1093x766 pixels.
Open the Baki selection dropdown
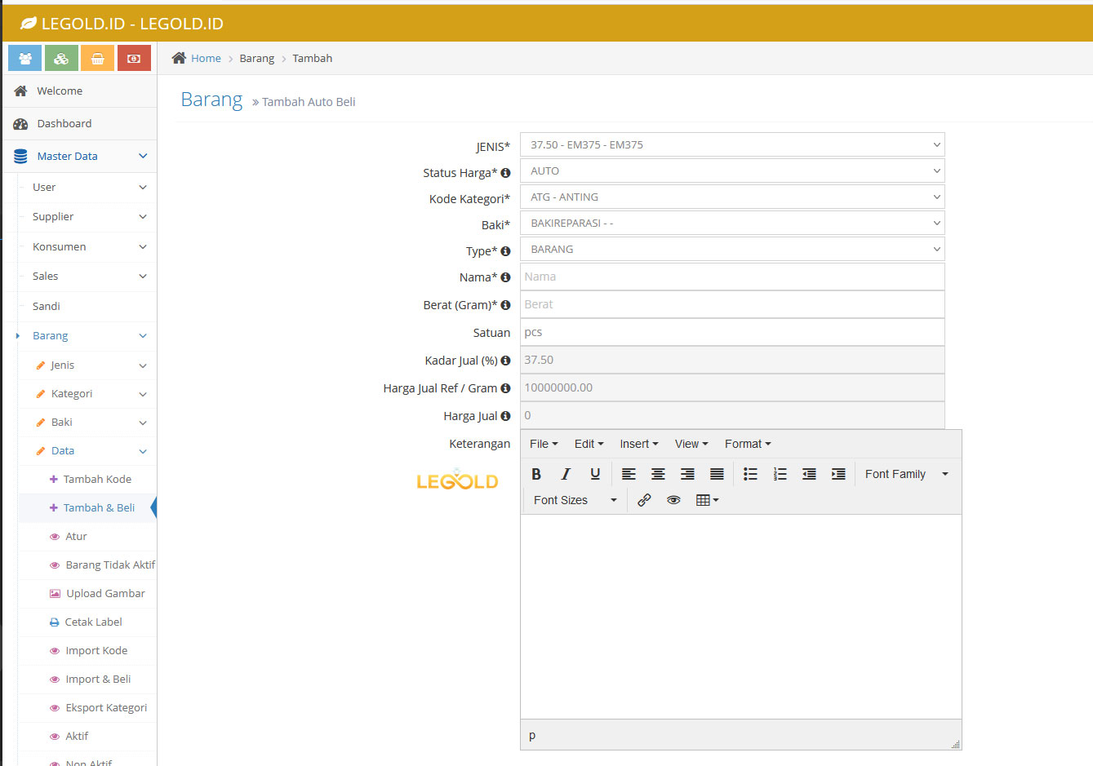click(732, 223)
